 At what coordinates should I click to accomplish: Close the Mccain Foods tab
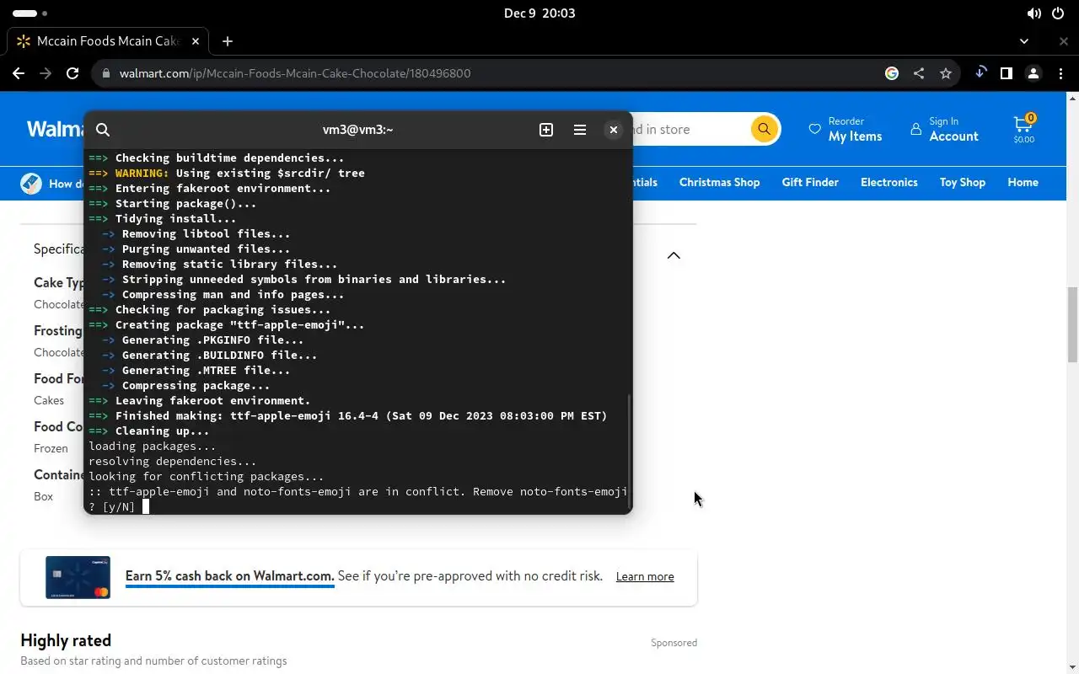196,40
